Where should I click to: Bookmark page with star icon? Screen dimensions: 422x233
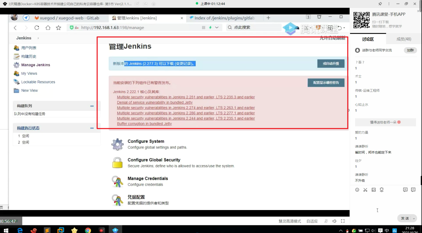pos(59,28)
